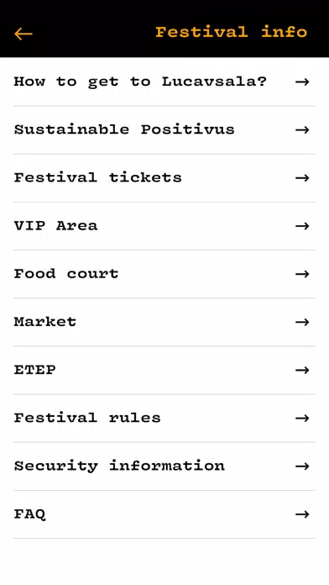Go to VIP Area info
The height and width of the screenshot is (585, 329).
55,225
